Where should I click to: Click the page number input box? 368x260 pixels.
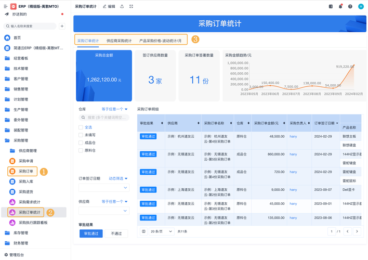coord(332,231)
